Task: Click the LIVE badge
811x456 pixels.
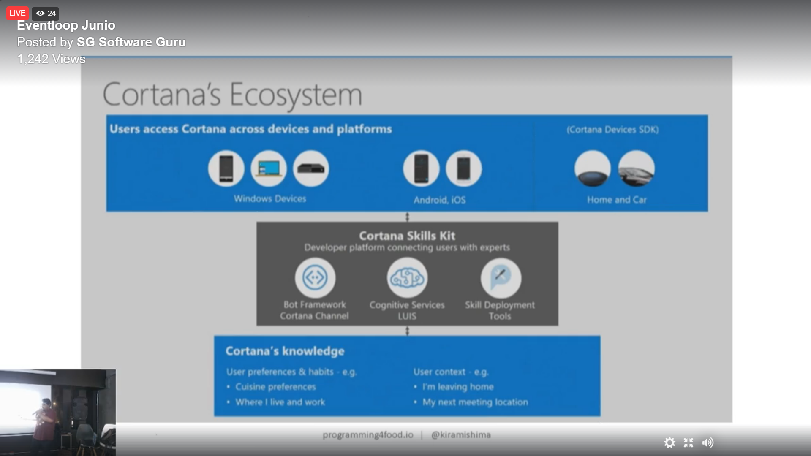Action: coord(17,13)
